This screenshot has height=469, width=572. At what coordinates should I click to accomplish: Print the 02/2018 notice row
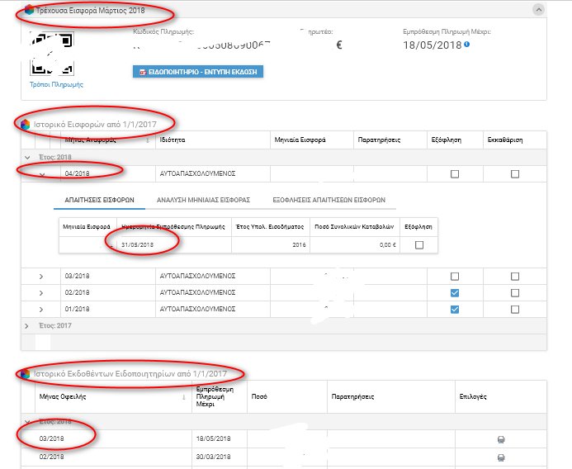click(x=500, y=457)
